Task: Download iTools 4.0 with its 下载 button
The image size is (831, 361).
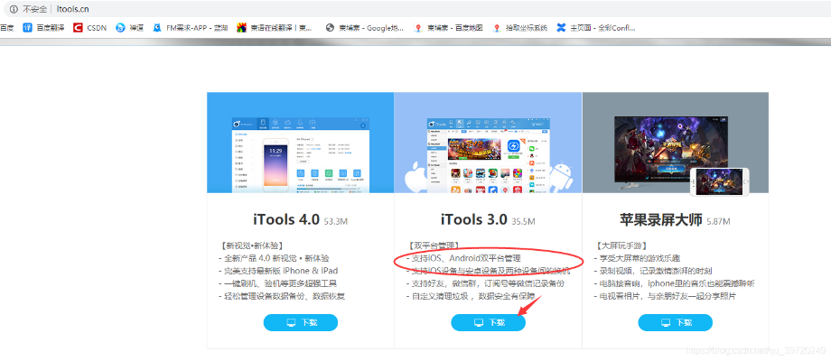Action: click(x=300, y=323)
